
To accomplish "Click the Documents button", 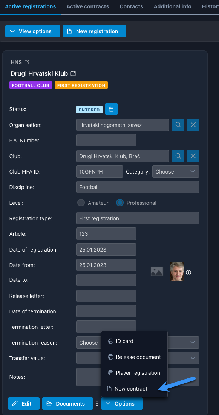I will tap(67, 403).
